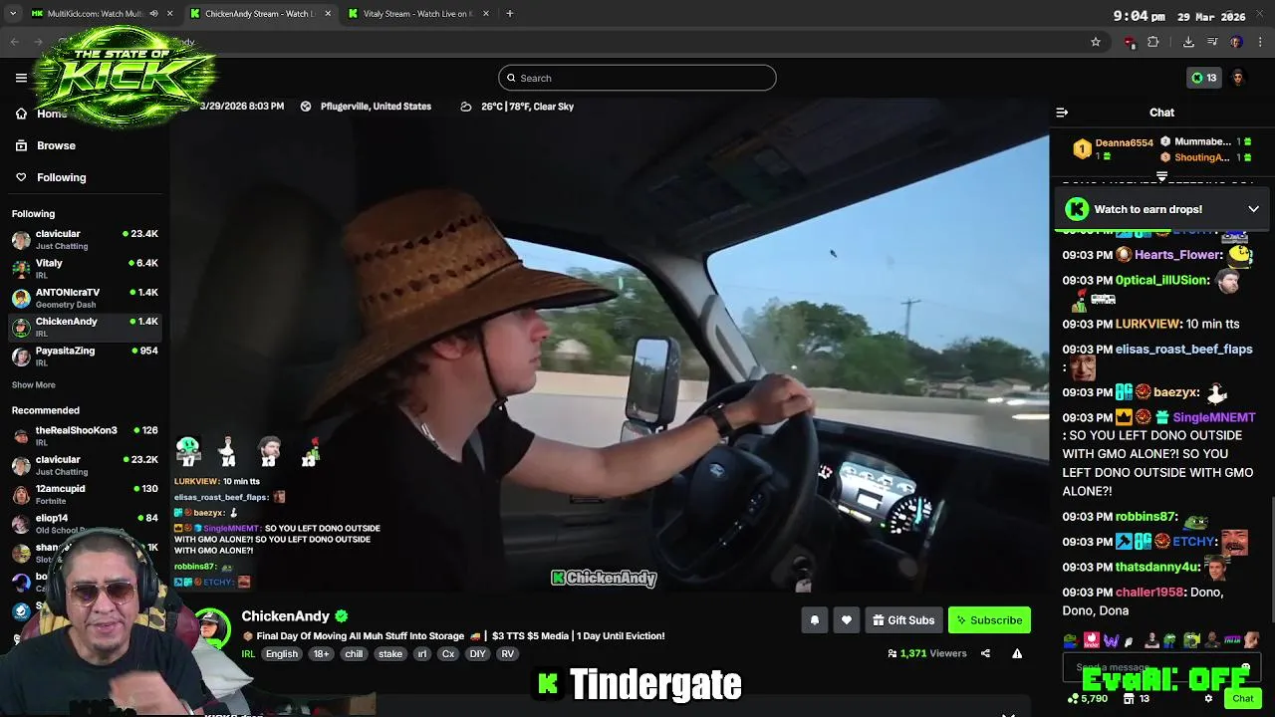Insert the Tinder emote from emote bar
This screenshot has width=1275, height=717.
1092,640
